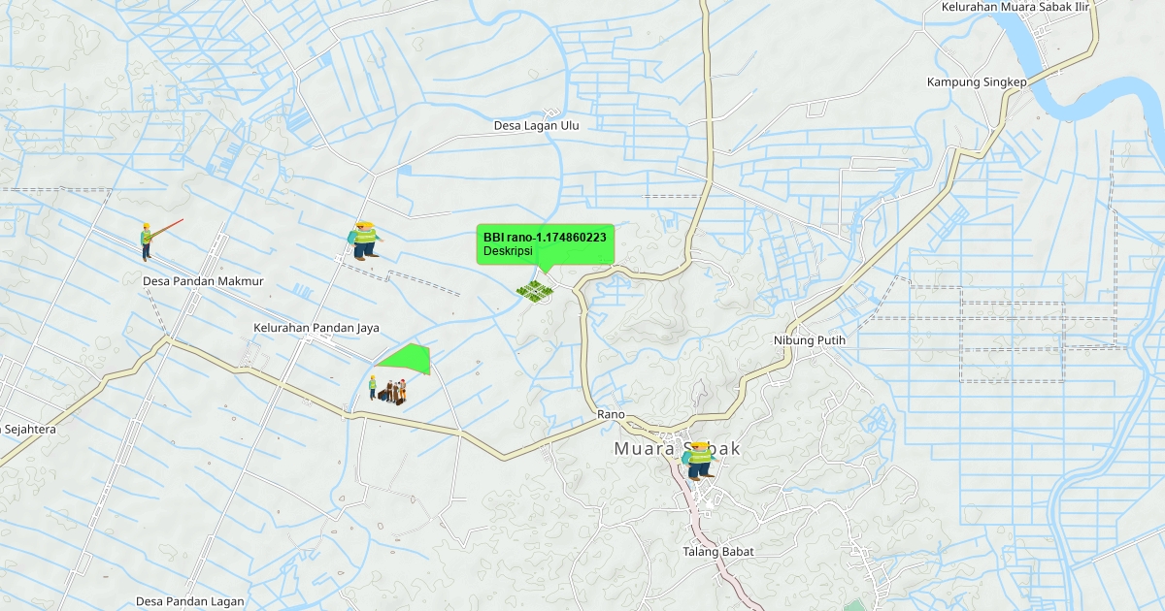Screen dimensions: 1165x611
Task: Select the Desa Pandan Makmur label
Action: 203,282
